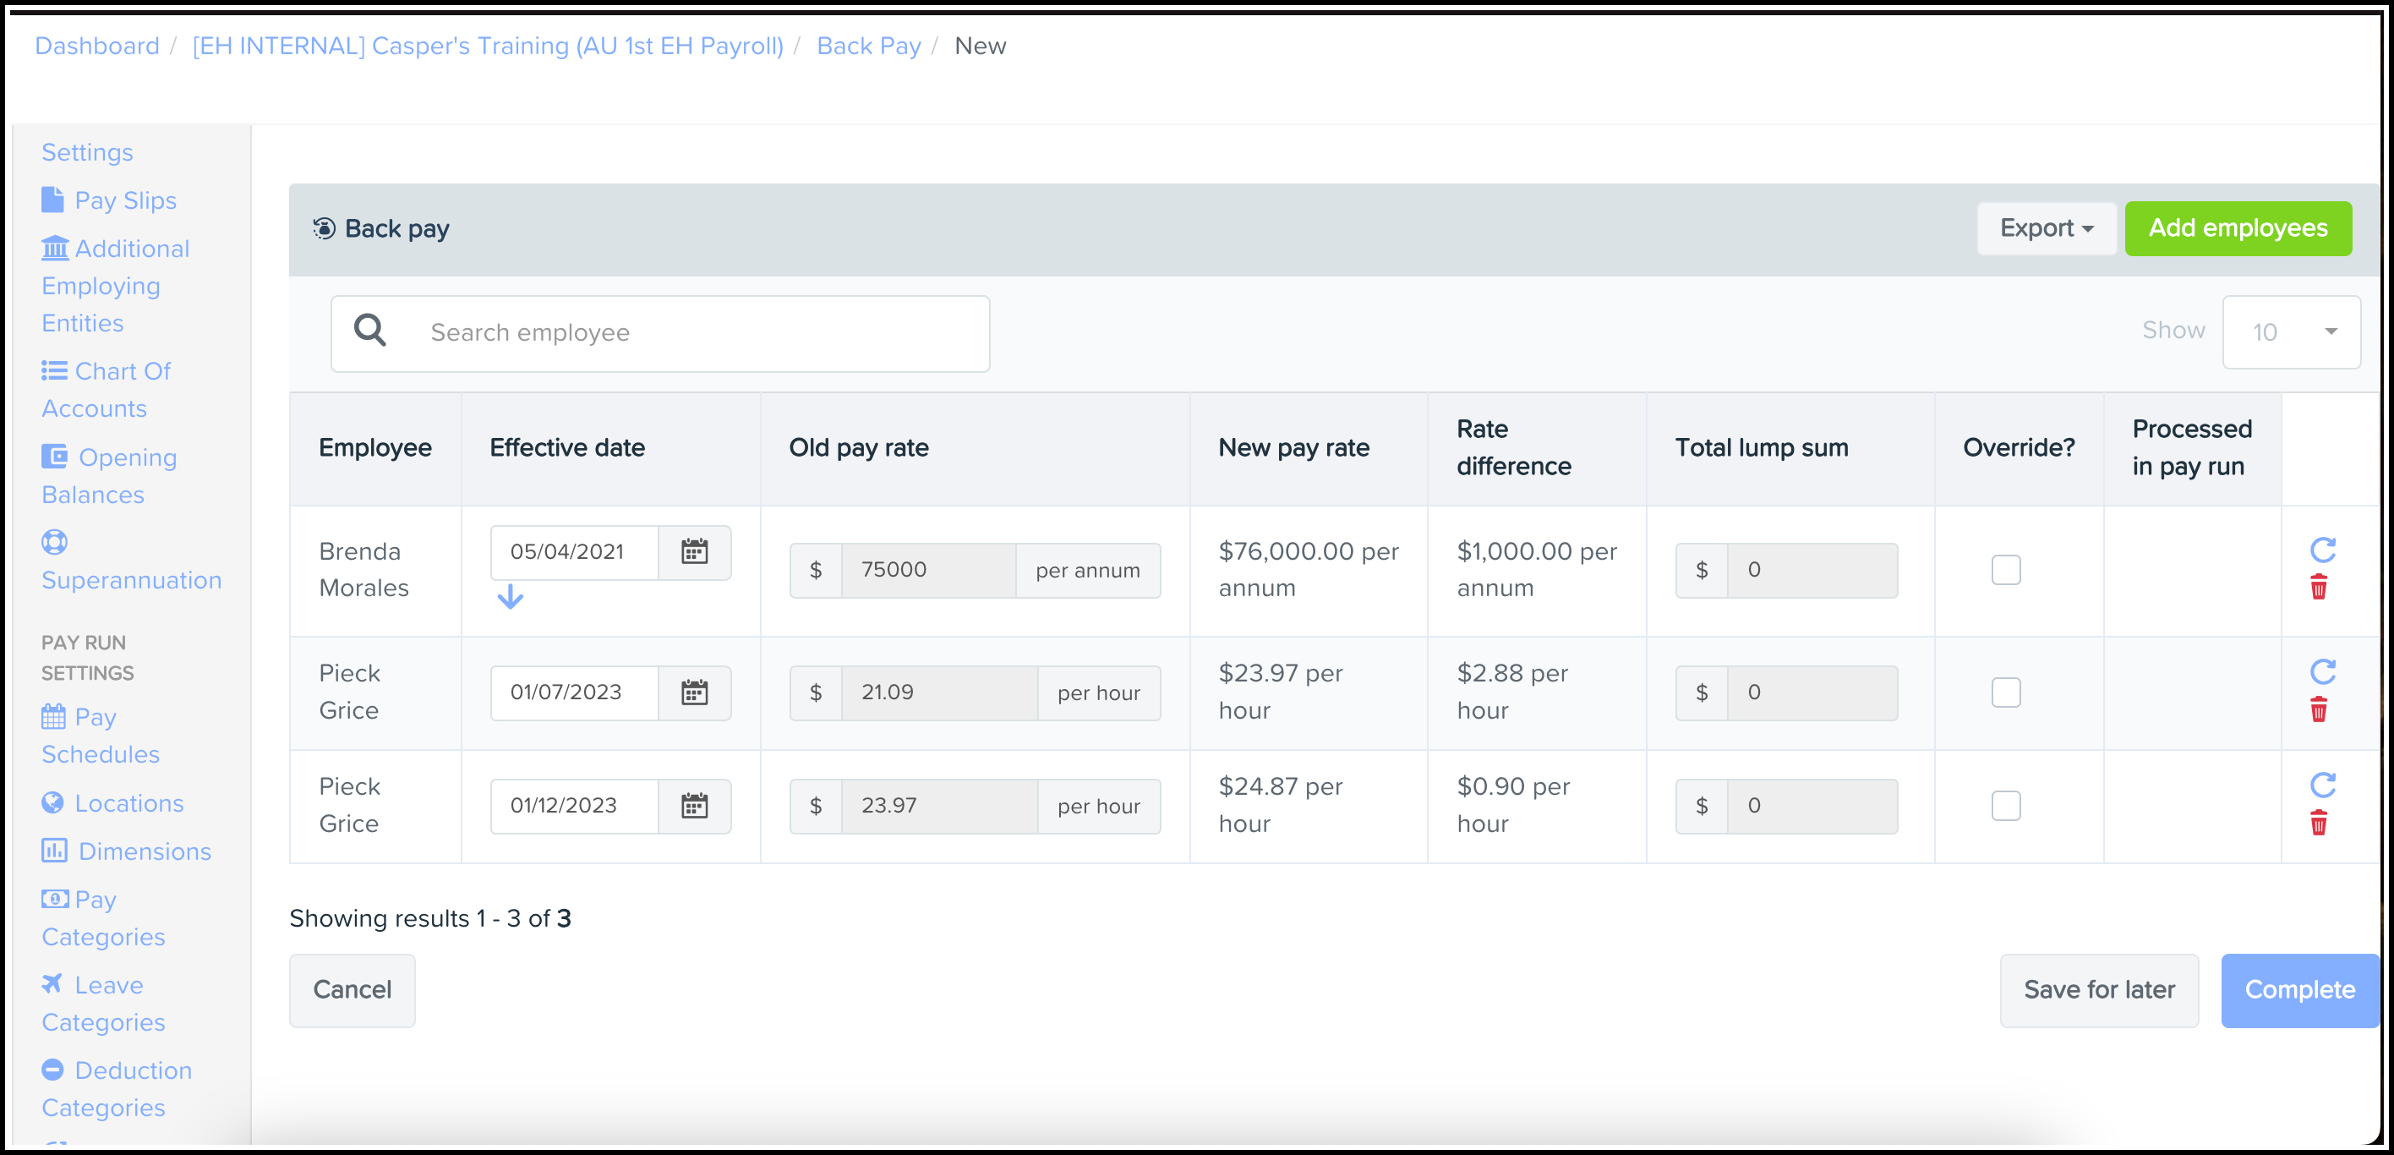Check Override for Pieck Grice's 23.97 rate row
The height and width of the screenshot is (1155, 2394).
2004,806
